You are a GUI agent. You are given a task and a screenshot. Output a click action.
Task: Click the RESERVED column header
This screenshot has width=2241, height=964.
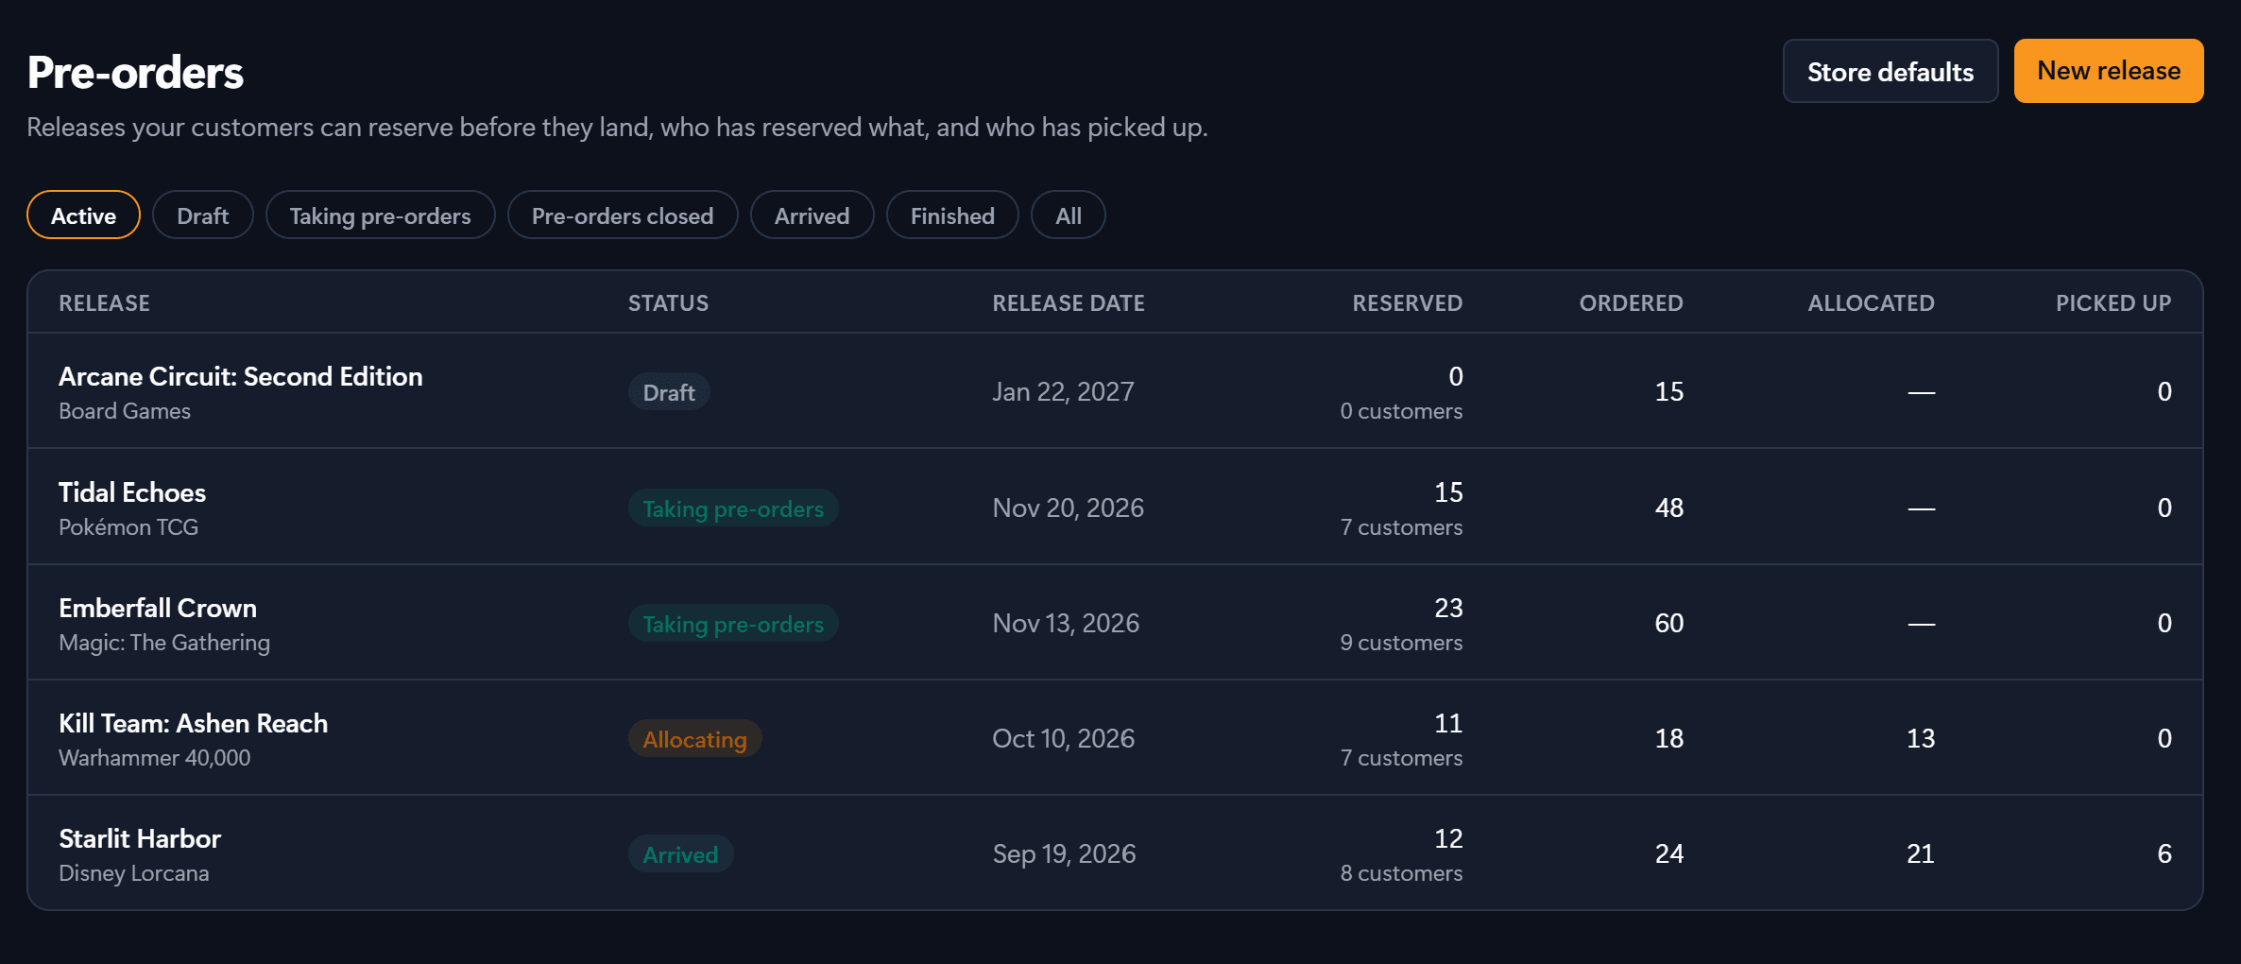[1407, 303]
